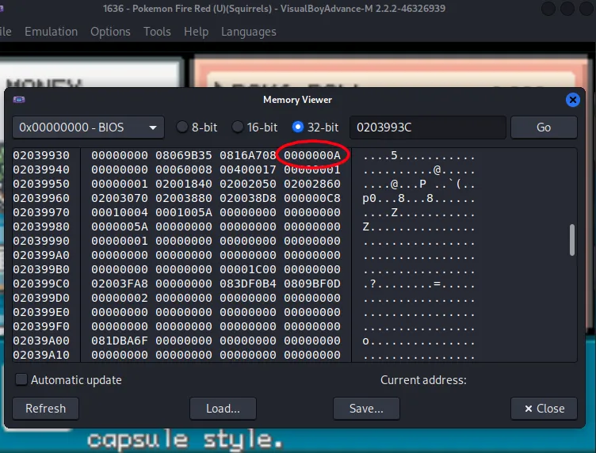Click the Save... button

point(366,409)
